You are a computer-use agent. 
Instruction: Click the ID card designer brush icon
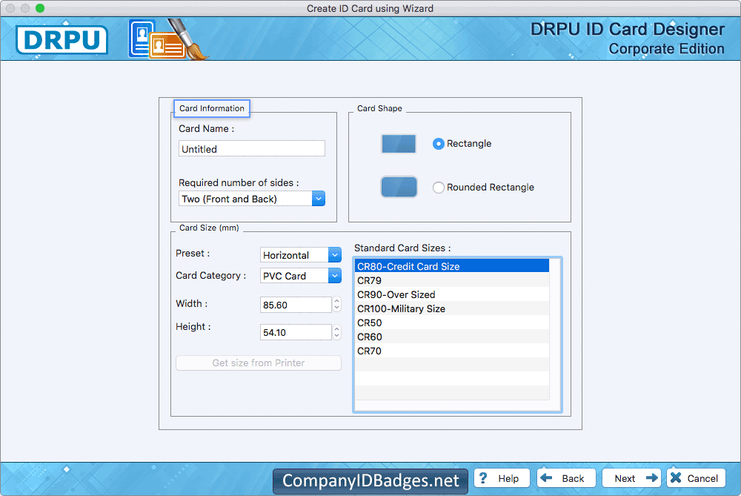click(x=168, y=40)
